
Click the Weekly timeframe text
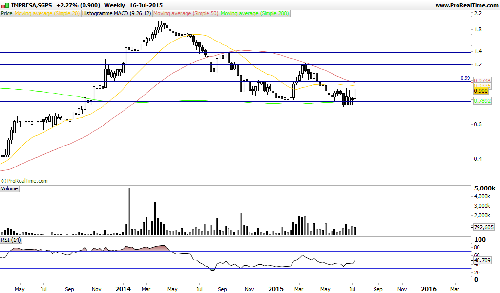coord(114,5)
